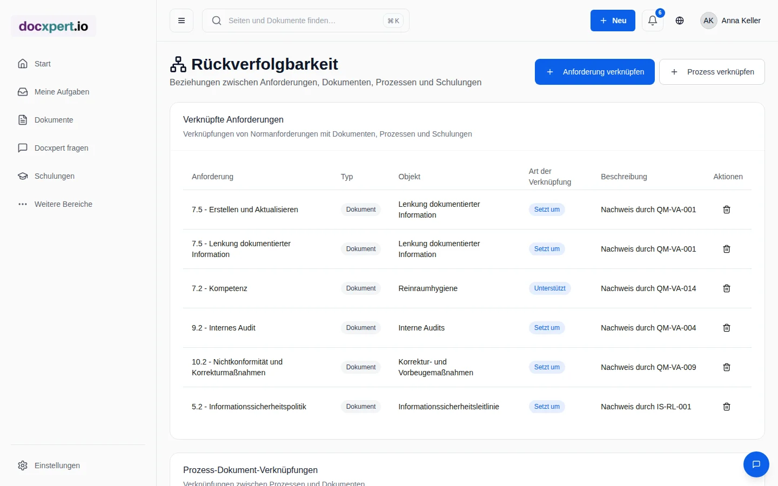Click the 9.2 - Internes Audit requirement
778x486 pixels.
(x=224, y=328)
